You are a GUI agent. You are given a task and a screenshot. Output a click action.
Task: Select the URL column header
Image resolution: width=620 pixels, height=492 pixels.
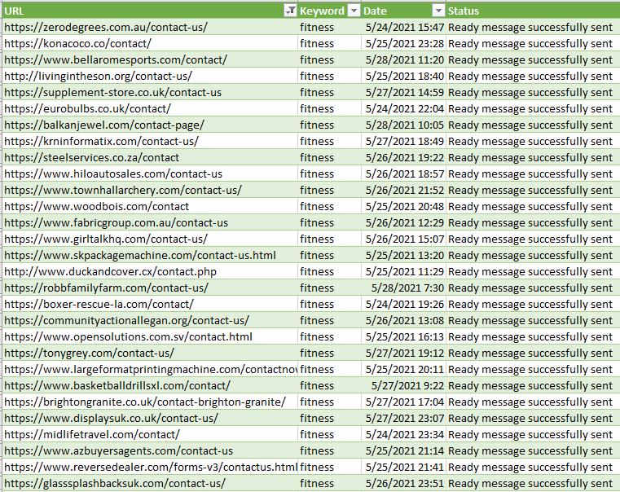(x=150, y=11)
